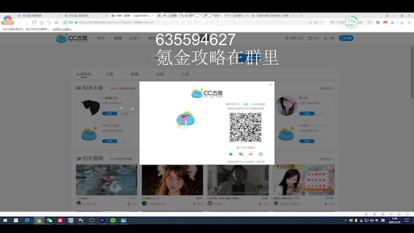This screenshot has width=414, height=233.
Task: Click the blue 开播 button
Action: click(x=346, y=38)
